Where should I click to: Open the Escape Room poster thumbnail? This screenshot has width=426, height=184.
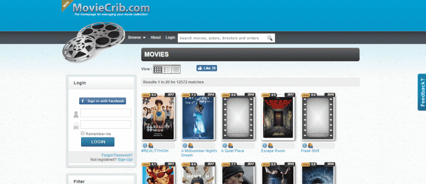click(x=278, y=117)
